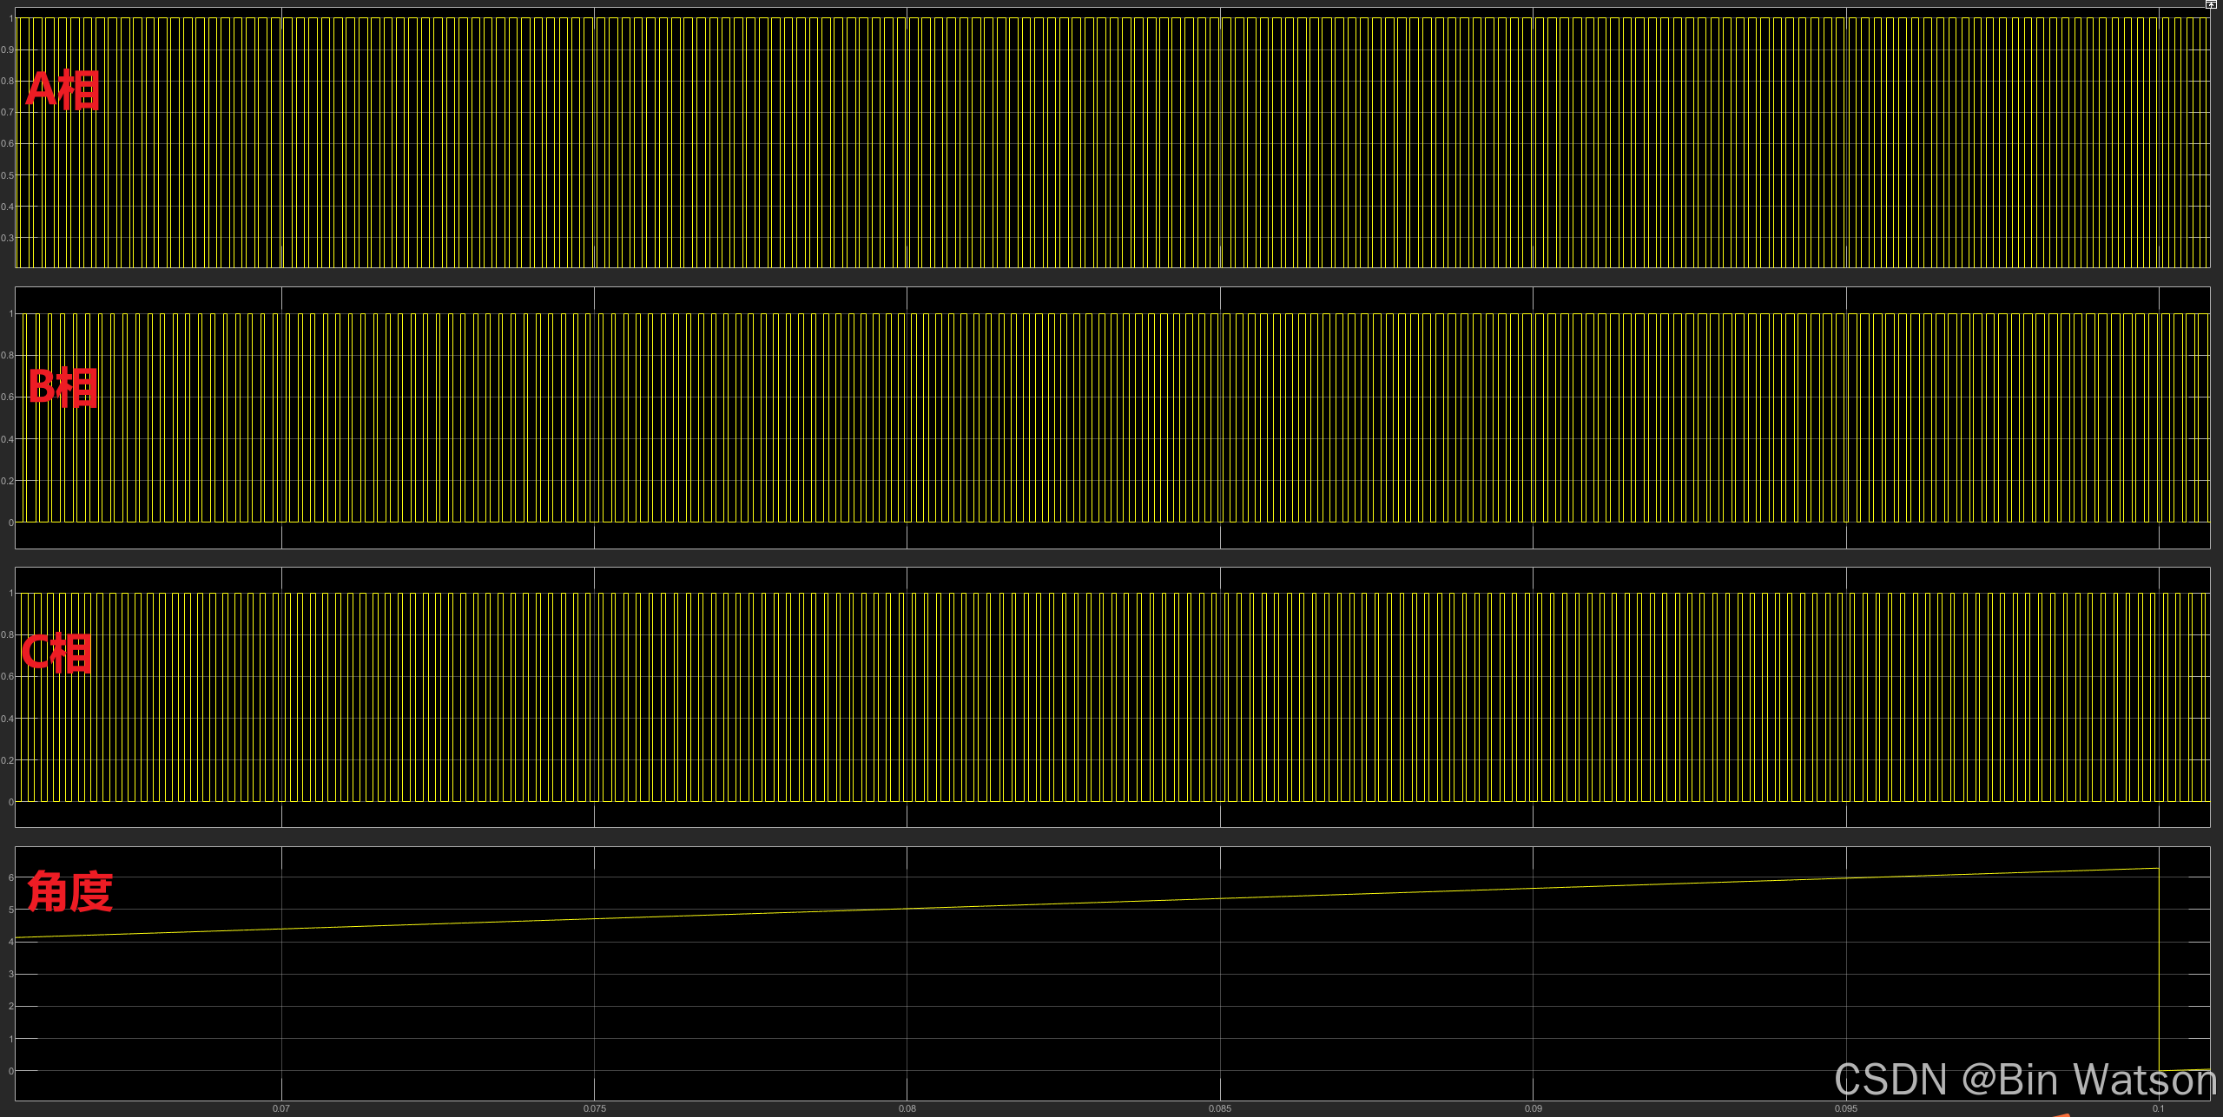Click the red A相 label
The width and height of the screenshot is (2223, 1117).
pos(63,90)
